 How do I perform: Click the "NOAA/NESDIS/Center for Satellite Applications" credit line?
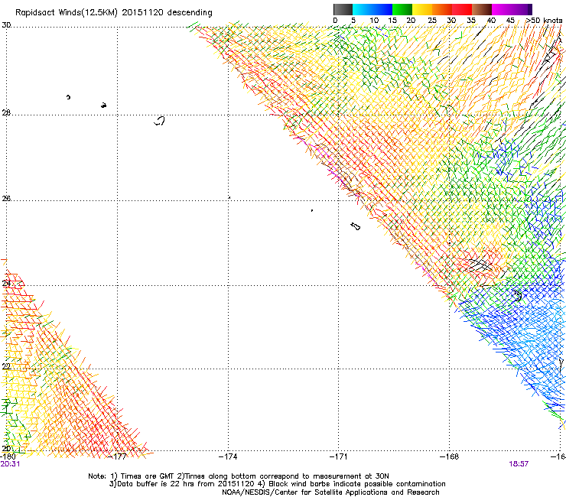coord(330,492)
